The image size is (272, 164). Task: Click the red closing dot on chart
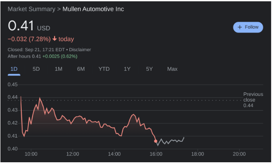156,141
